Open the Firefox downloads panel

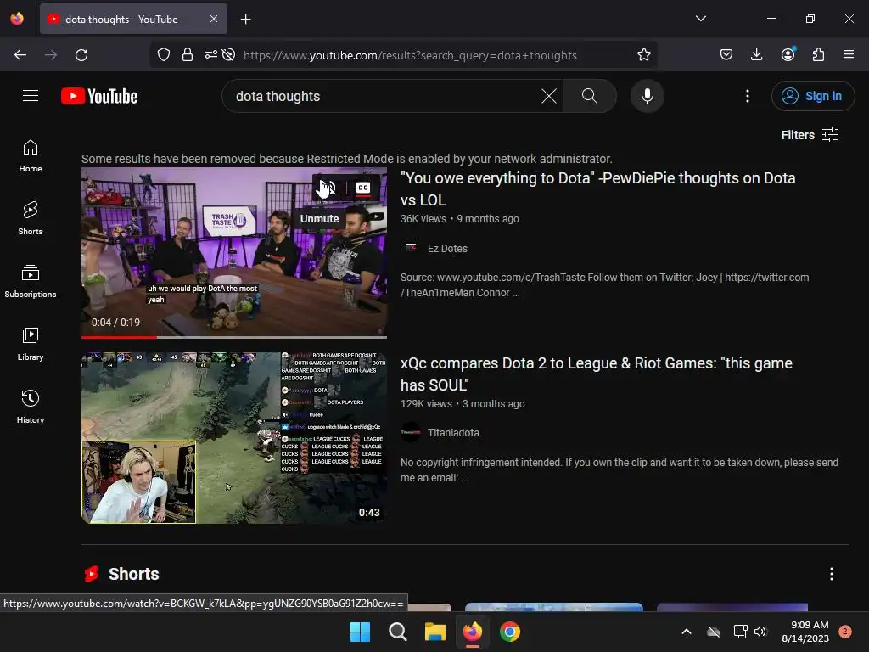pos(756,55)
